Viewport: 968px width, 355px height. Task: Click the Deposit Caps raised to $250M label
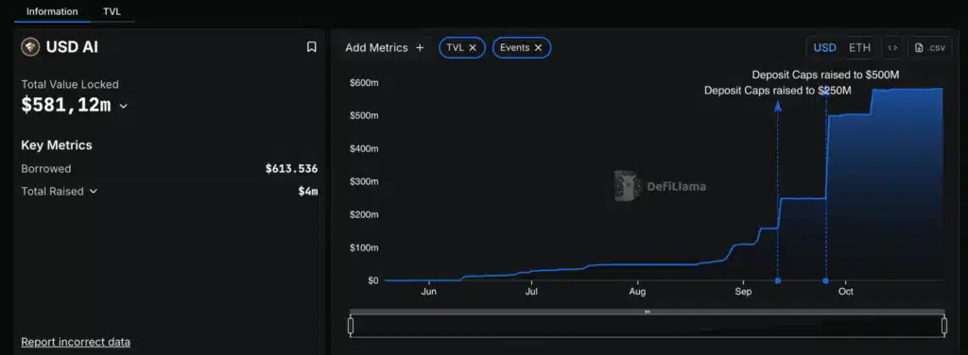pyautogui.click(x=778, y=91)
